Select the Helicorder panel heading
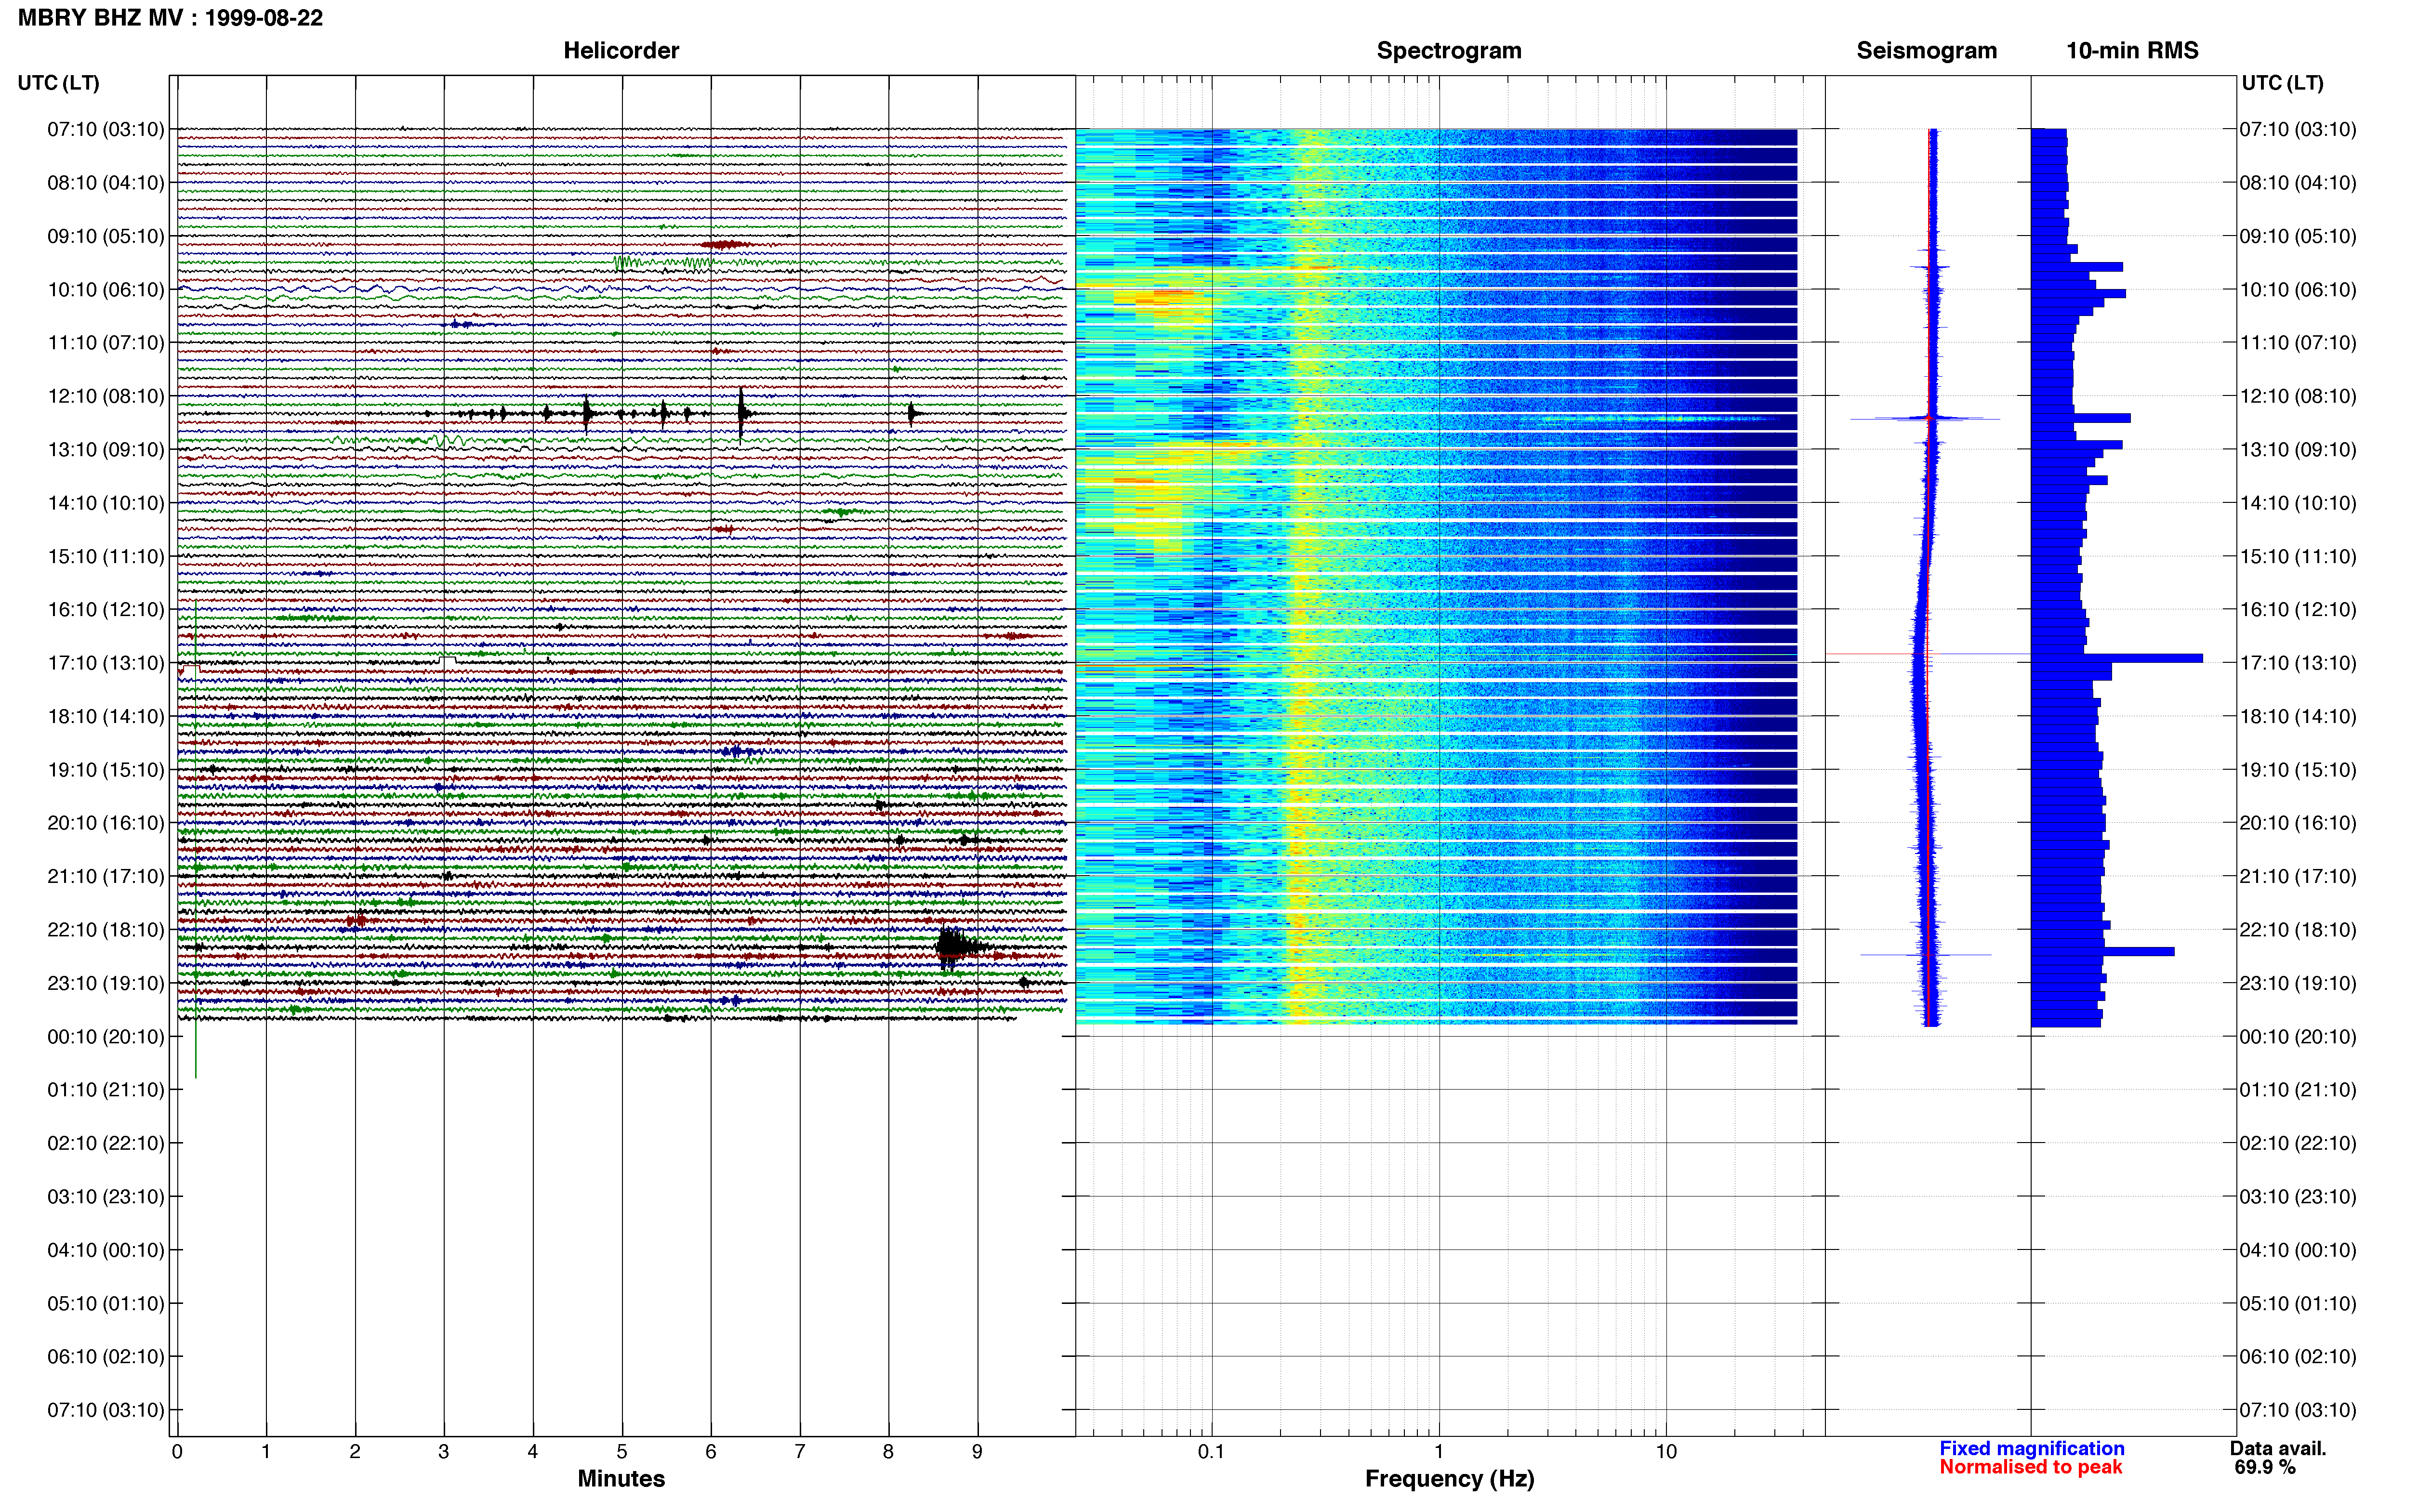Viewport: 2418px width, 1512px height. (x=621, y=51)
